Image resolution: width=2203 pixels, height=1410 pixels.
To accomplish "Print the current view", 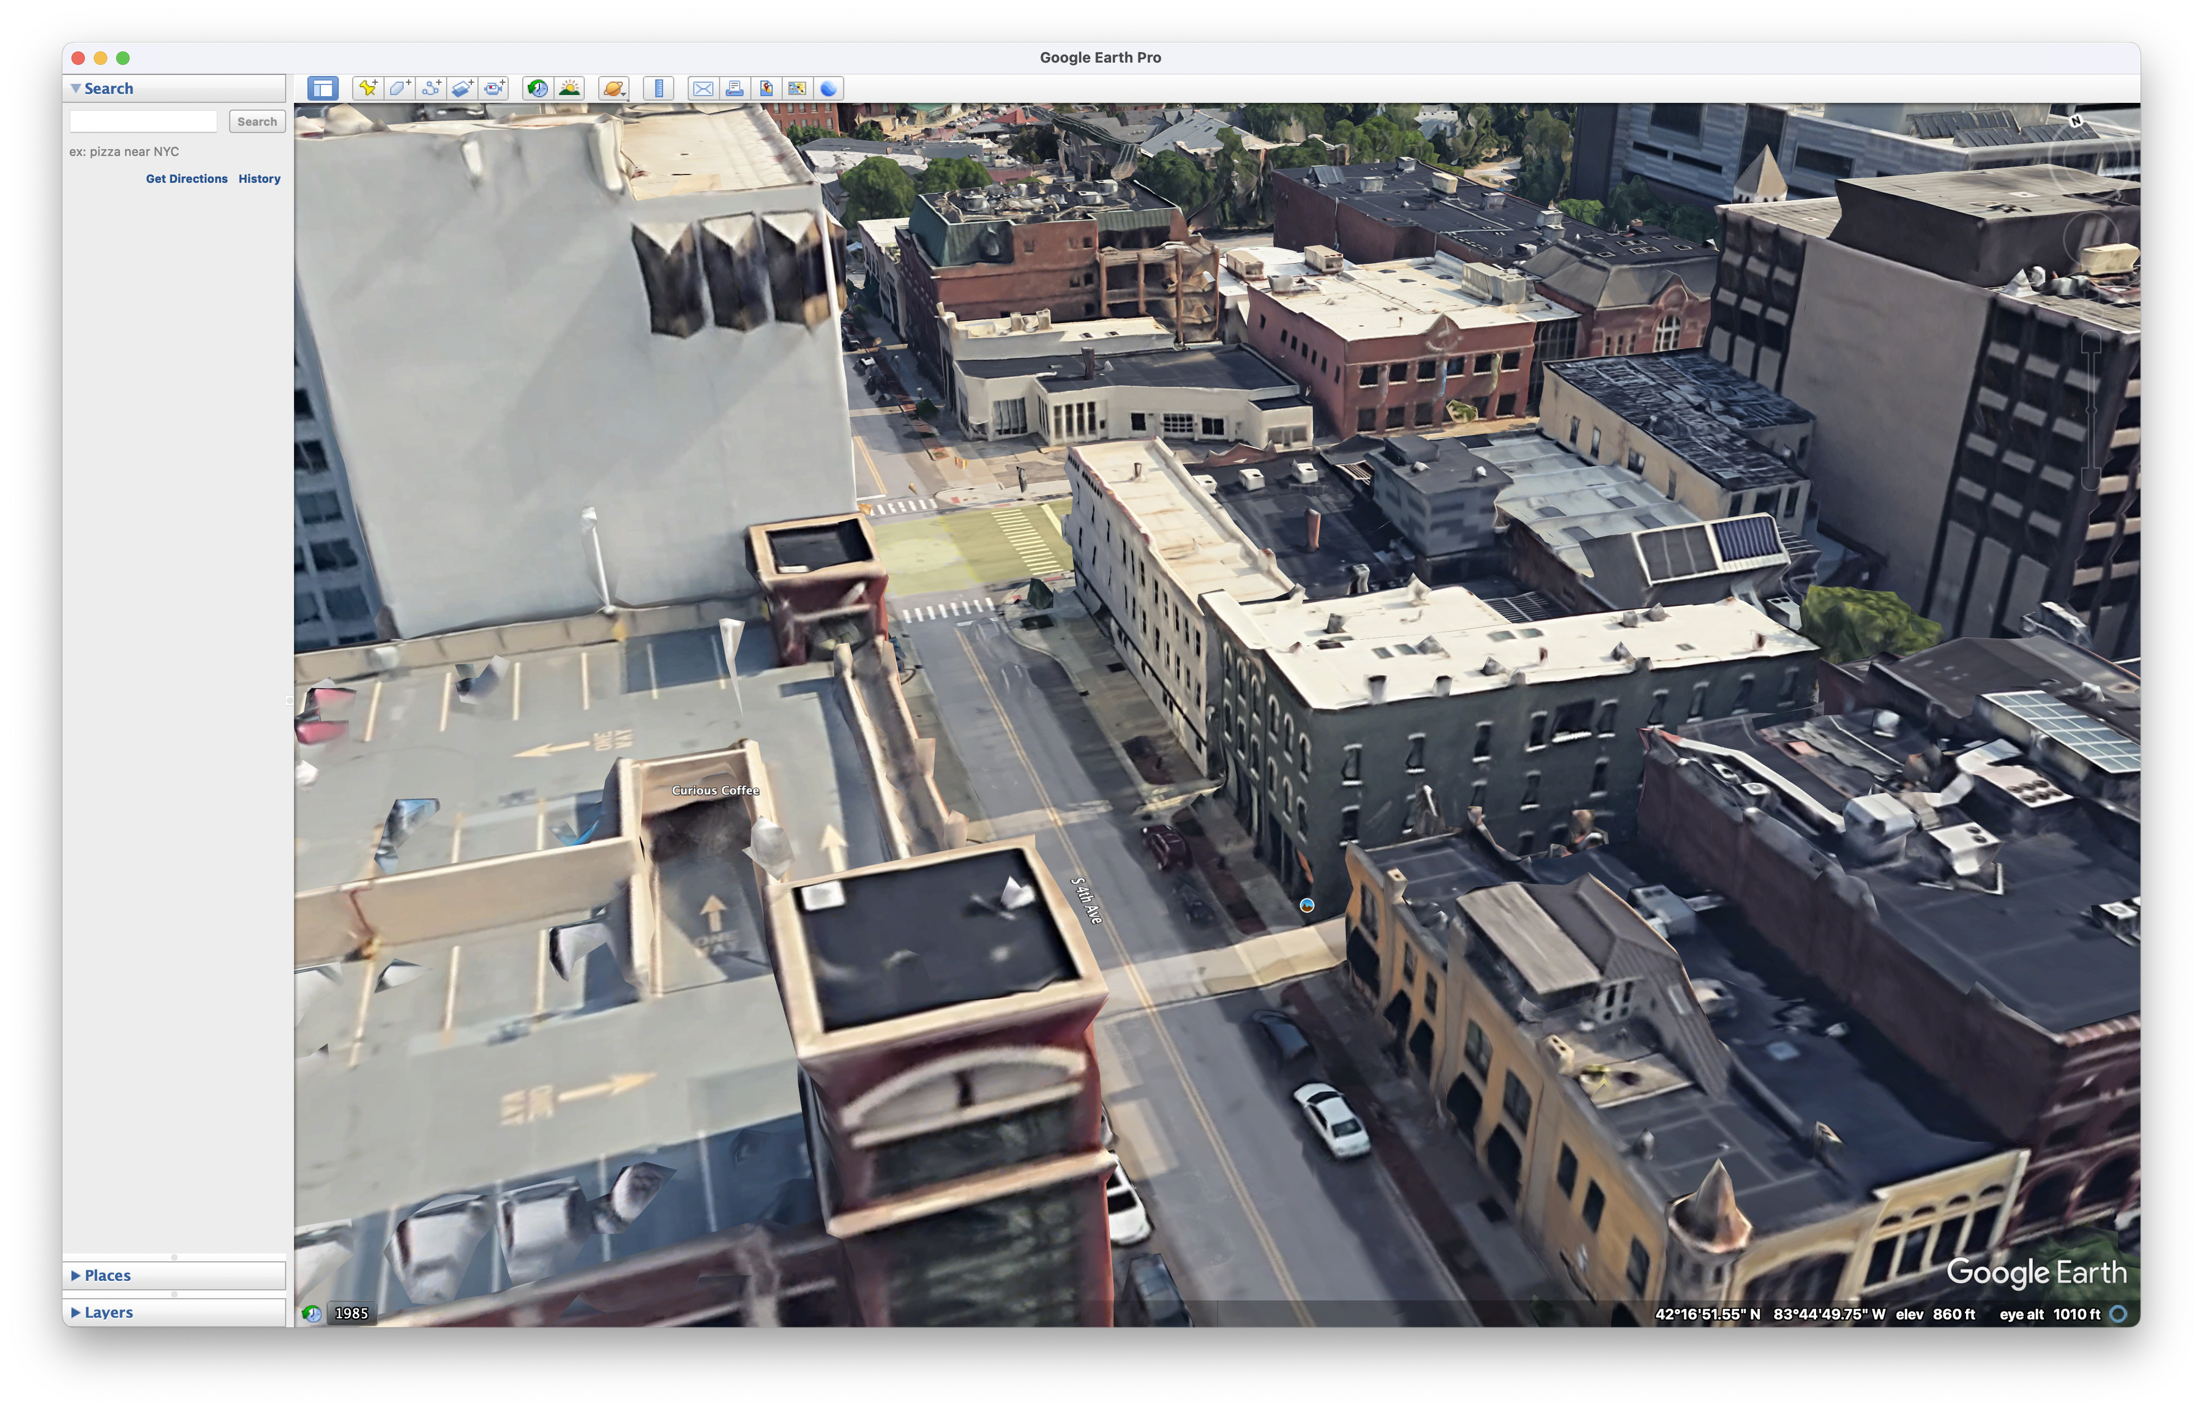I will 735,89.
